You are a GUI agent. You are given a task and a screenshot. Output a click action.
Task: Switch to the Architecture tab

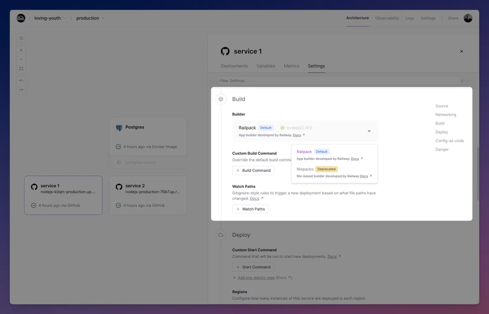point(357,18)
